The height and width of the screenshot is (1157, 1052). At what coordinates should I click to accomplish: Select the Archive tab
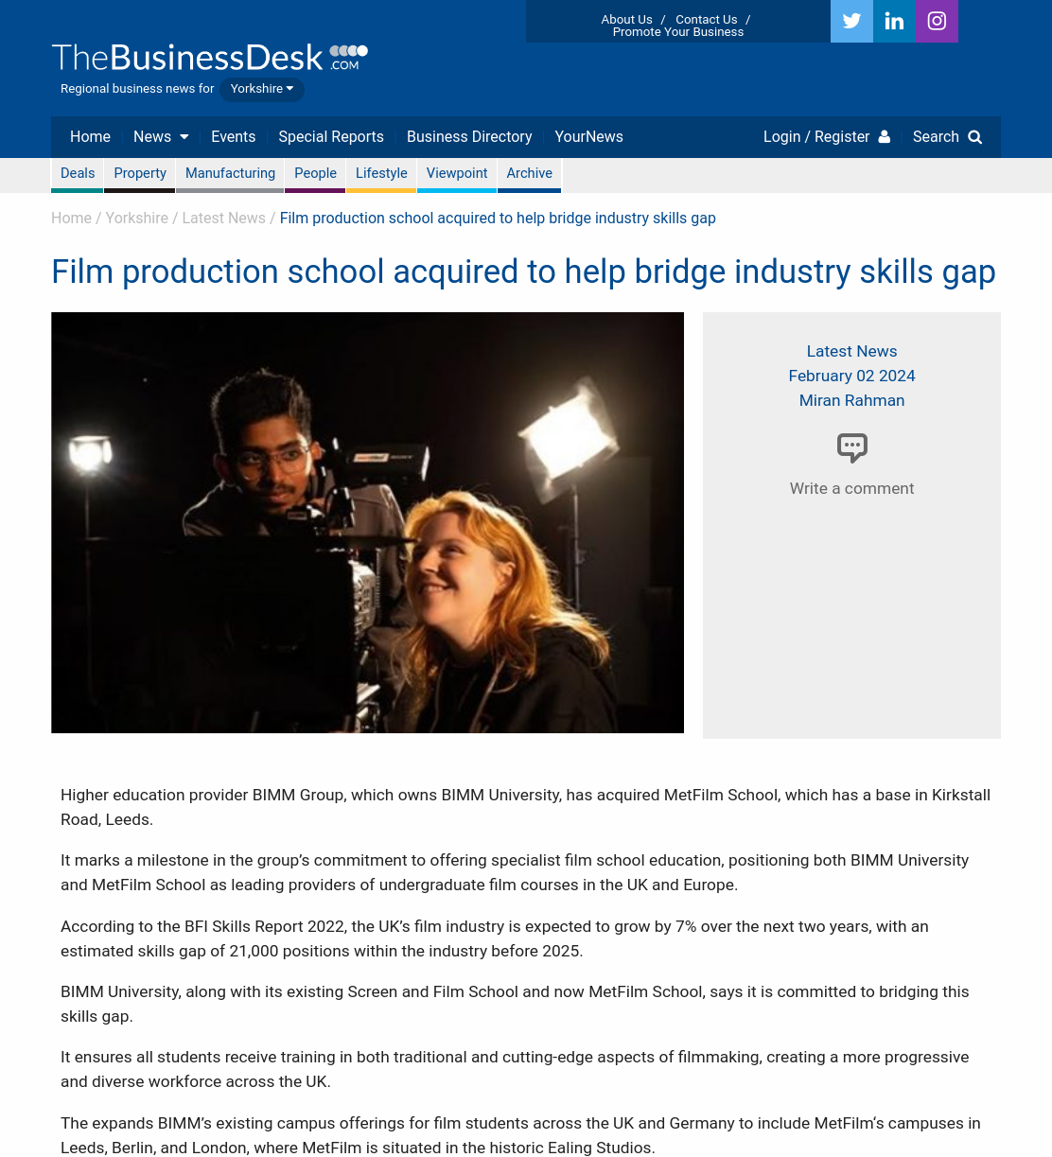tap(529, 174)
